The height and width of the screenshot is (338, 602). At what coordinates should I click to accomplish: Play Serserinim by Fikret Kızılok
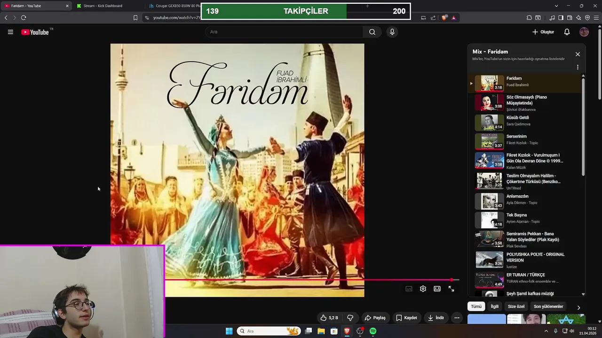526,141
